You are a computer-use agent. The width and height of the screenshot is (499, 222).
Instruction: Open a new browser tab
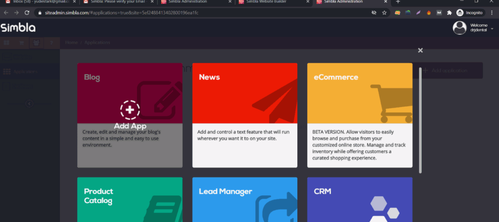click(398, 1)
